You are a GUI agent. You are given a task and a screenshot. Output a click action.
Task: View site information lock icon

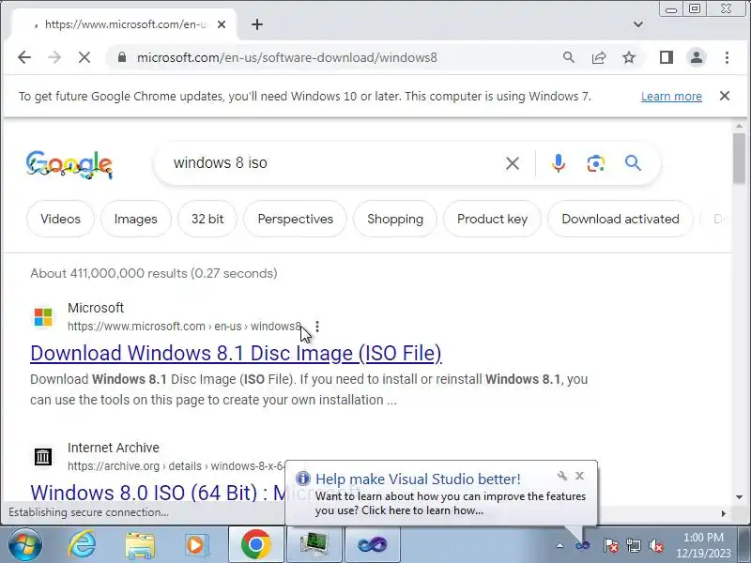(122, 57)
